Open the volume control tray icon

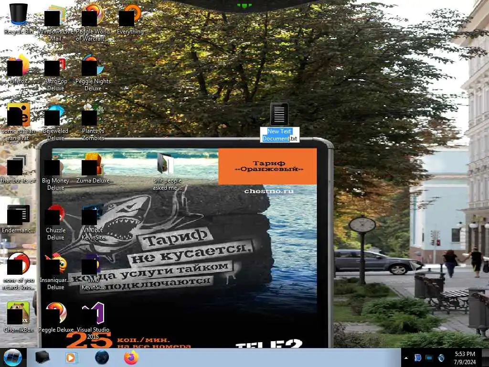(441, 358)
